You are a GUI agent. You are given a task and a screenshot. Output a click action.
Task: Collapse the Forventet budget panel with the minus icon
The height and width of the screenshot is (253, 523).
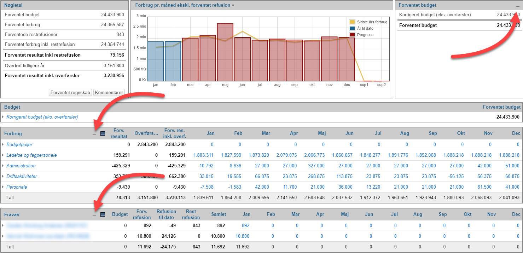pos(518,7)
